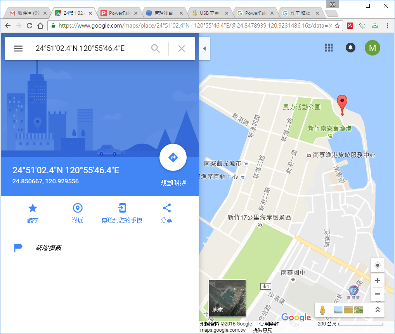This screenshot has width=395, height=334.
Task: Select 漁產直銷中心 shopping marker
Action: pyautogui.click(x=243, y=177)
